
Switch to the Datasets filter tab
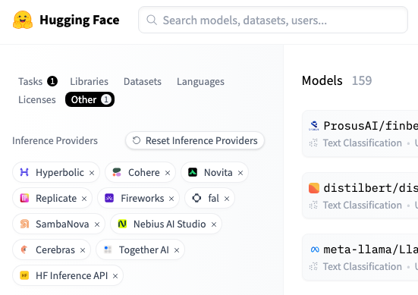[x=143, y=81]
